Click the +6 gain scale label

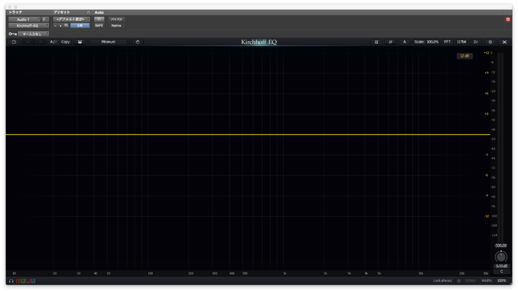486,94
